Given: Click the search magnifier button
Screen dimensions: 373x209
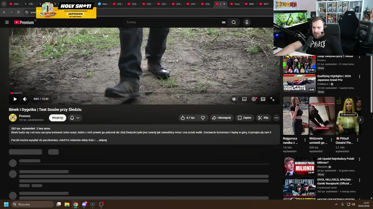Looking at the screenshot, I should coord(234,22).
